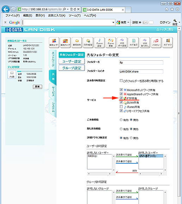Viewport: 182px width, 204px height.
Task: Click 読み取りで追加 arrow in user permissions
Action: click(x=127, y=155)
